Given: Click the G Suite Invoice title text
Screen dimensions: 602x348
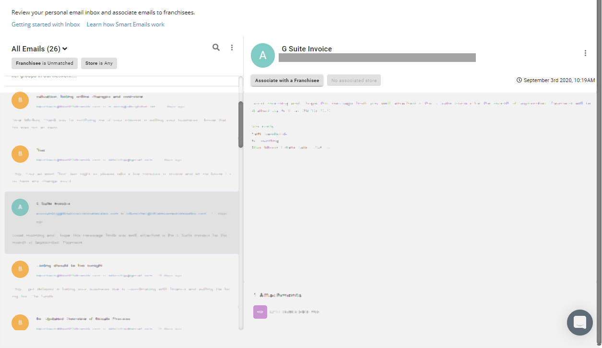Looking at the screenshot, I should pos(307,49).
